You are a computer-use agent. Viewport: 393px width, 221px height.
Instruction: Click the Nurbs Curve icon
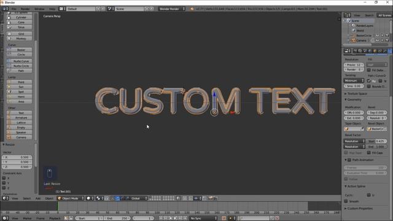coord(9,61)
